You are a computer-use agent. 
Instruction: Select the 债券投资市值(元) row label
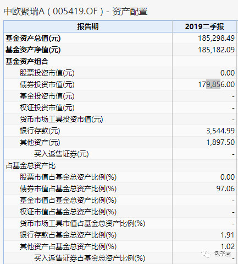point(47,84)
